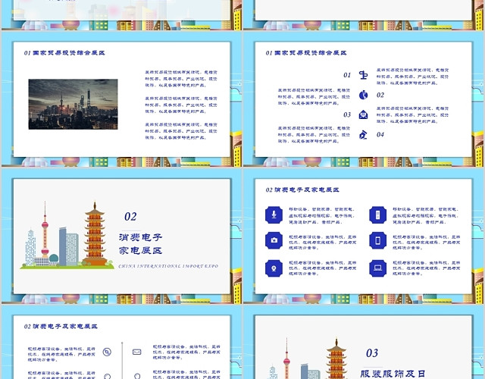
Task: Select the microphone icon badge
Action: tap(274, 215)
